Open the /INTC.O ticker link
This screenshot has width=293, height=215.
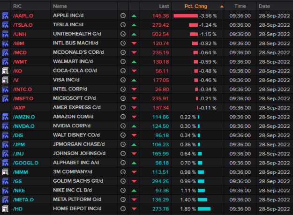[x=23, y=89]
